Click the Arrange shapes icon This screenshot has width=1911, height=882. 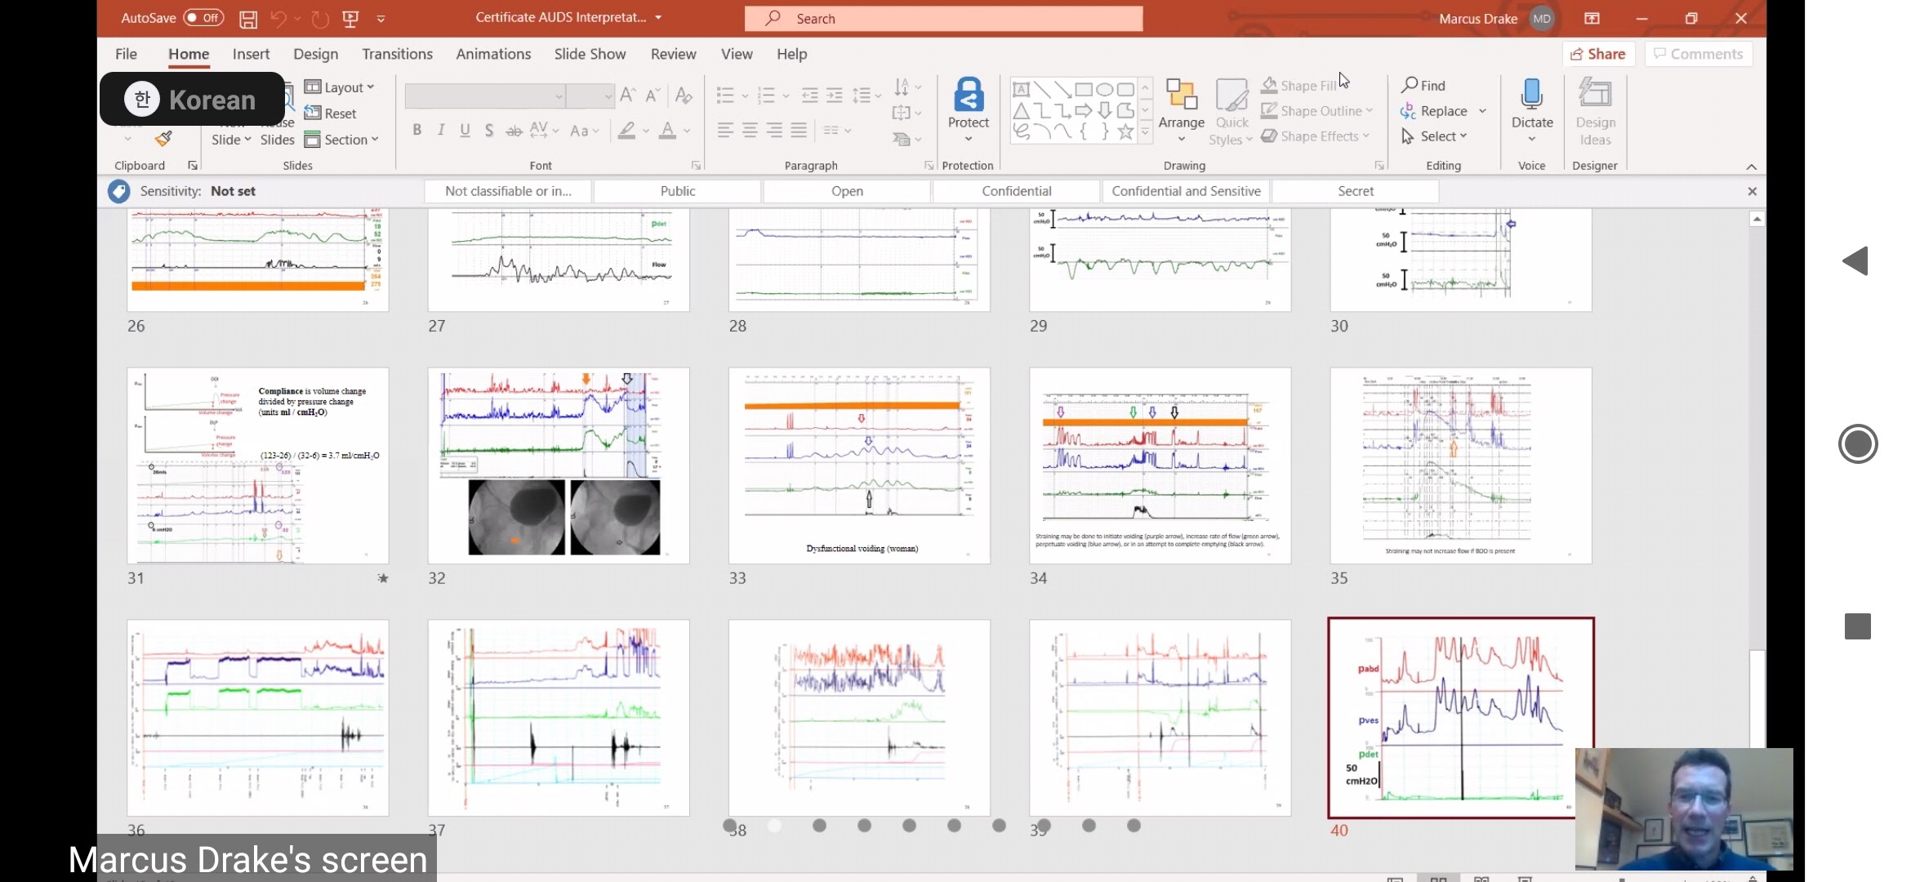pos(1181,97)
